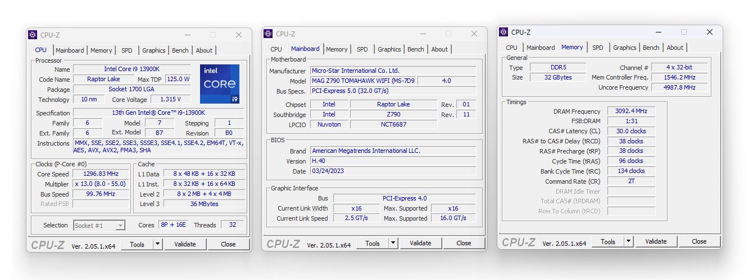This screenshot has height=280, width=753.
Task: Expand the Socket #1 selection dropdown
Action: [x=120, y=225]
